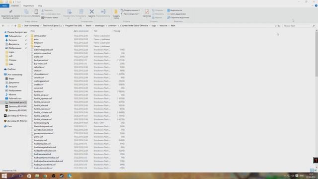Open the dropdown arrow under Delete
This screenshot has height=179, width=318.
coord(91,18)
